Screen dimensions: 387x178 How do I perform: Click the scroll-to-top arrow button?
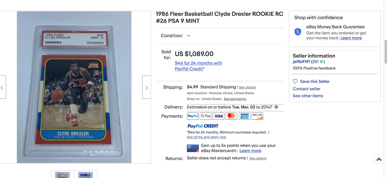[379, 159]
